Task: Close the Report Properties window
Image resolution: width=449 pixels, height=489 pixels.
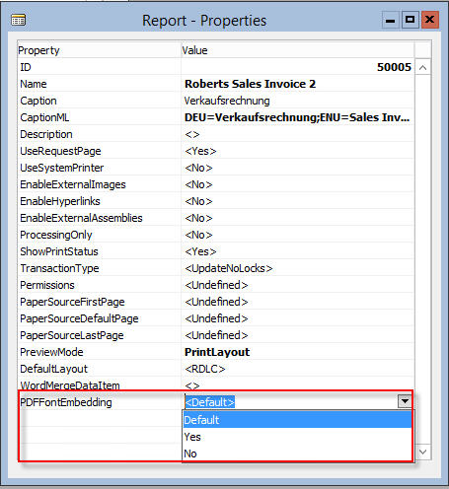Action: tap(429, 20)
